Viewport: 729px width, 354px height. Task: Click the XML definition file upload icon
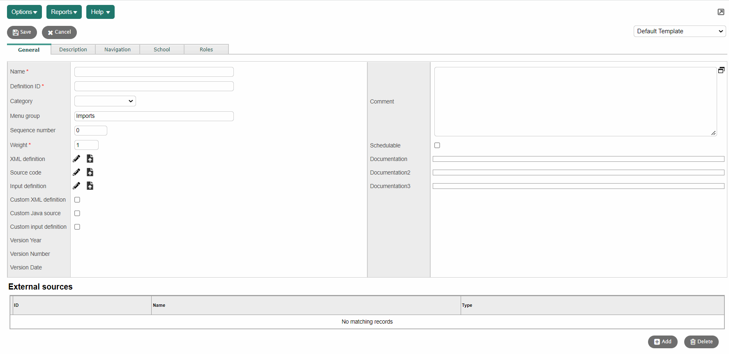[x=90, y=159]
